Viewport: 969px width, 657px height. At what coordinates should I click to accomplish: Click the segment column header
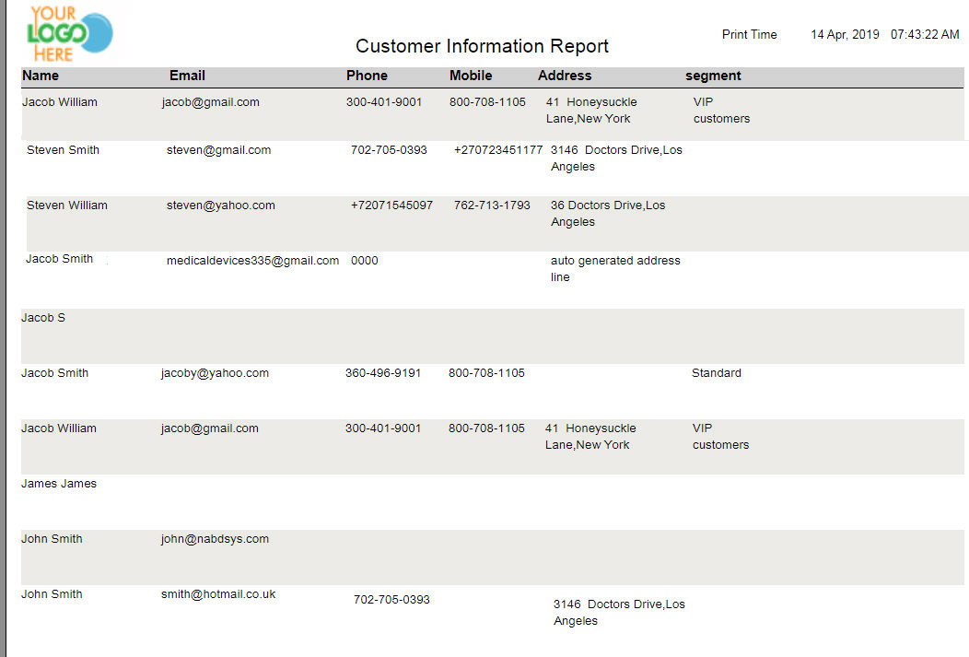(x=713, y=76)
